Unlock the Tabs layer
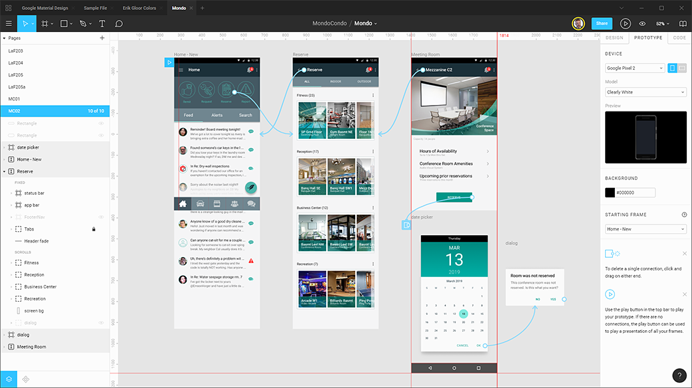Viewport: 692px width, 388px height. coord(93,229)
